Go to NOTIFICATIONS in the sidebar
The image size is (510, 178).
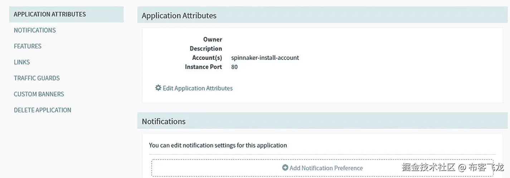pos(35,30)
